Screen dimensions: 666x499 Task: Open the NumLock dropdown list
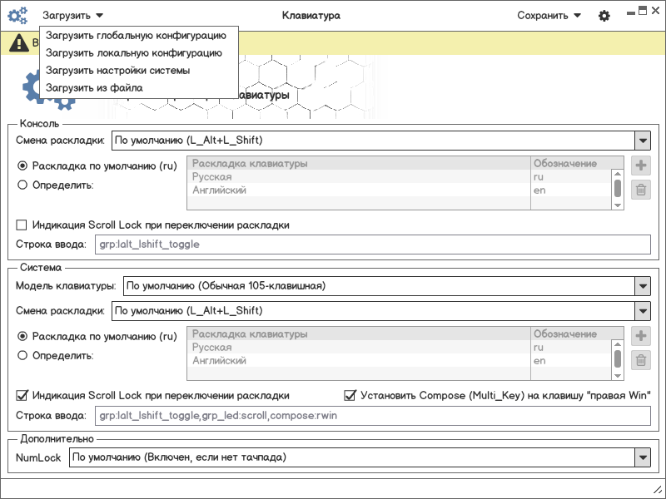point(641,457)
